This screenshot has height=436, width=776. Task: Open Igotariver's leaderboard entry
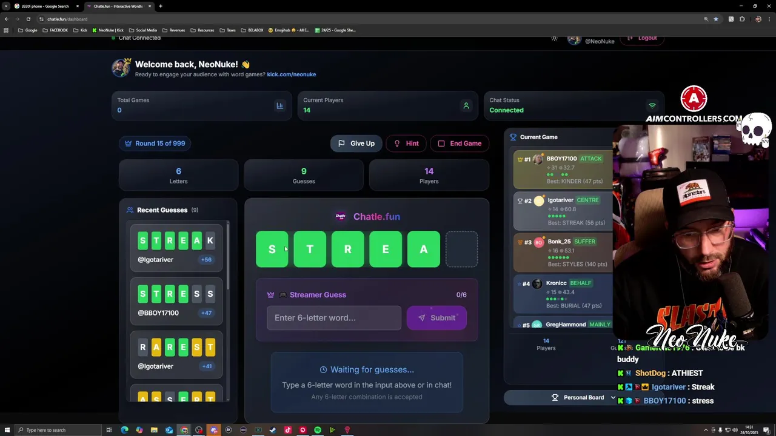(563, 211)
